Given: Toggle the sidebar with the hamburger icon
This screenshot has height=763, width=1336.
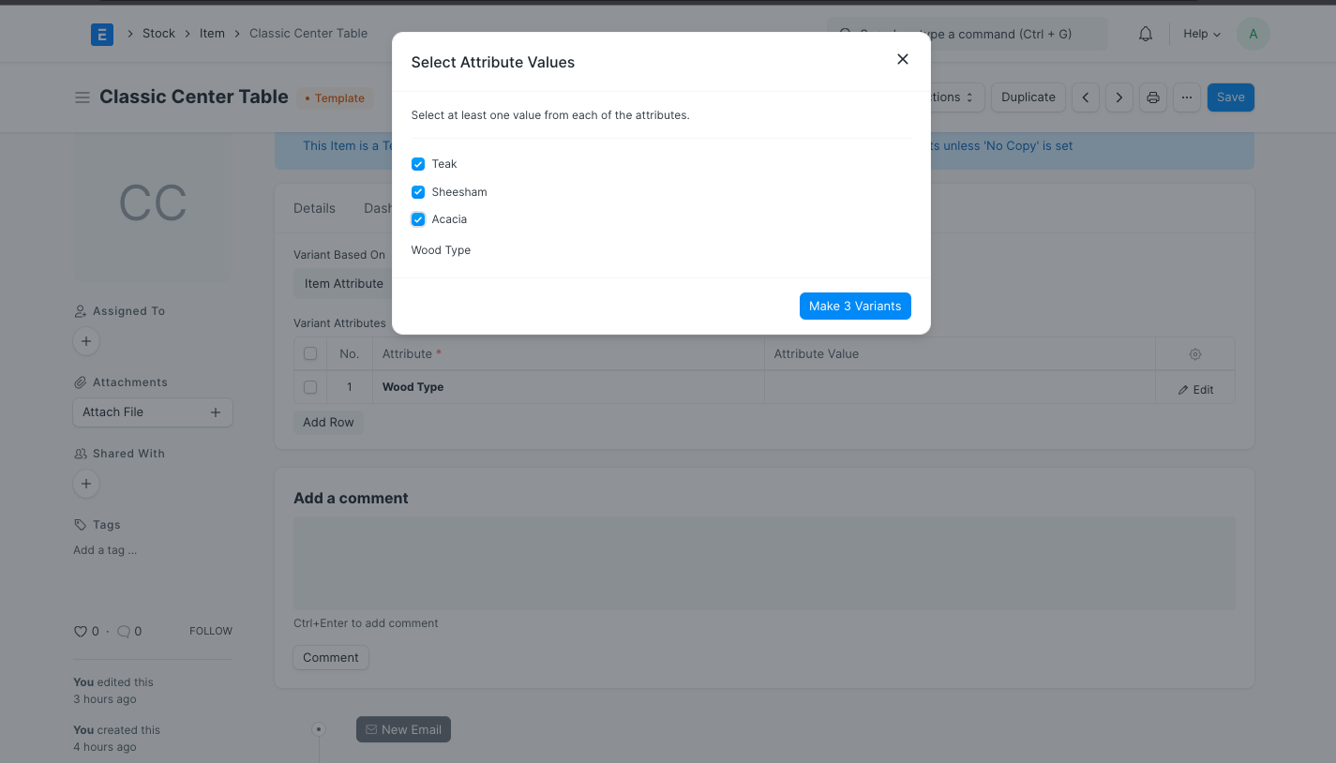Looking at the screenshot, I should pyautogui.click(x=83, y=97).
